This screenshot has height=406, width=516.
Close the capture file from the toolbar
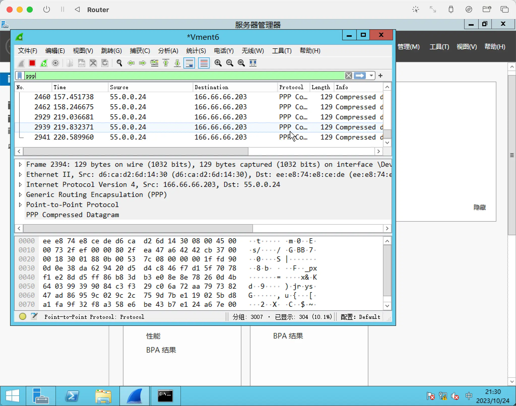[x=93, y=63]
